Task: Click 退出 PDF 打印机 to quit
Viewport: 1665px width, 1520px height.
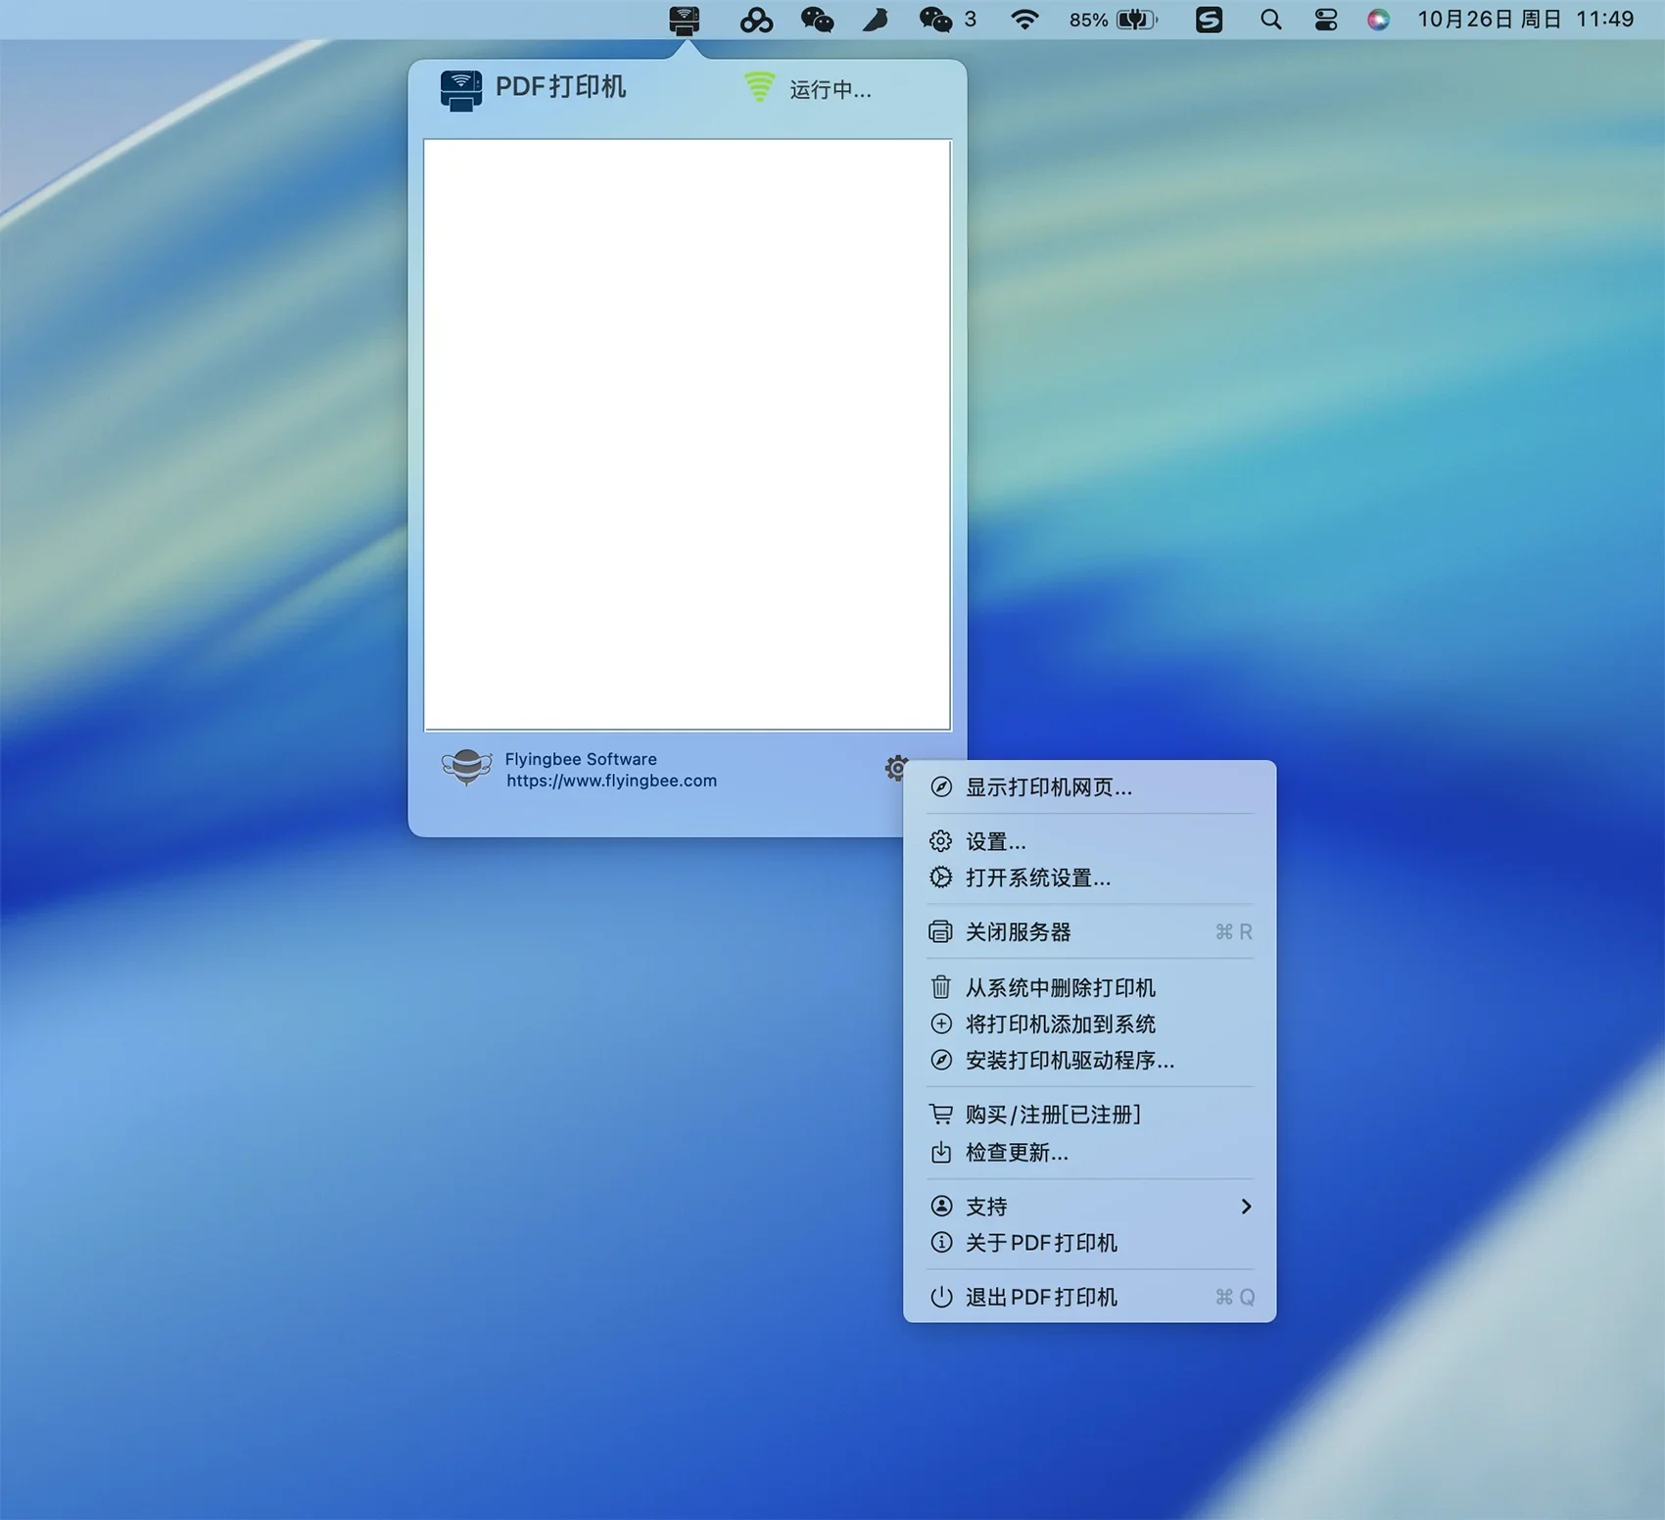Action: click(1040, 1298)
